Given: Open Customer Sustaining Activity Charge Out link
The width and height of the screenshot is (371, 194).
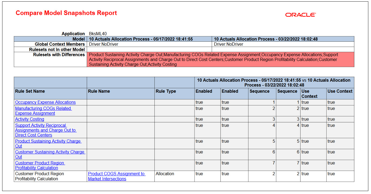Looking at the screenshot, I should (x=50, y=154).
